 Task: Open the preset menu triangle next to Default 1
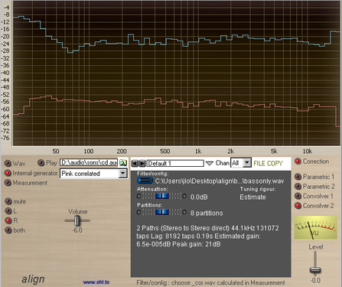pyautogui.click(x=210, y=163)
